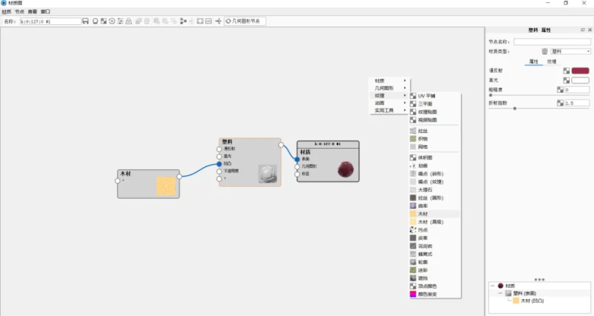The height and width of the screenshot is (316, 594).
Task: Expand the 几何图形 submenu in context menu
Action: (x=390, y=88)
